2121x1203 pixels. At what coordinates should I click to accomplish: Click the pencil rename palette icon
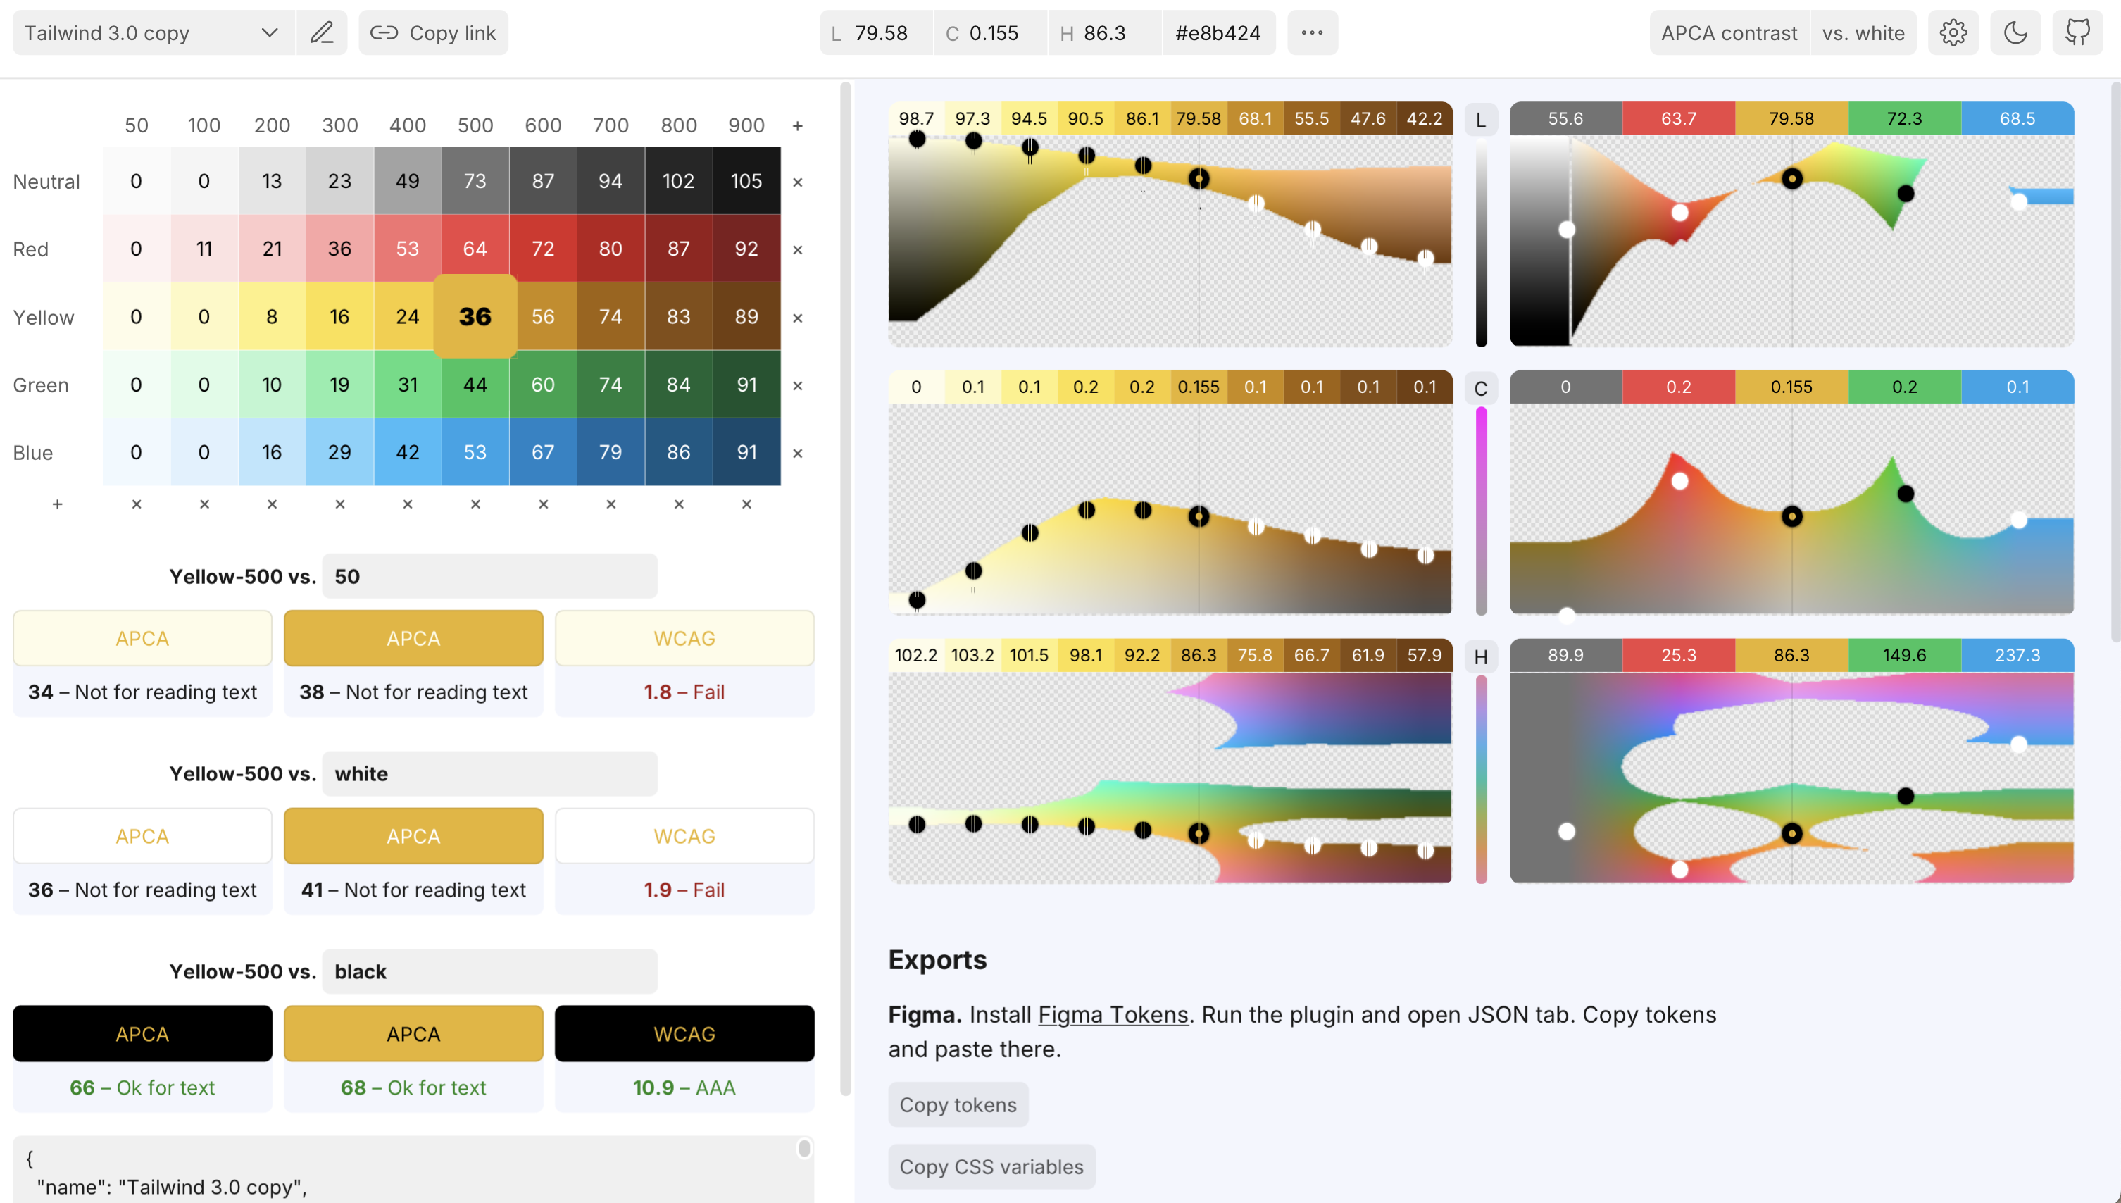(321, 33)
